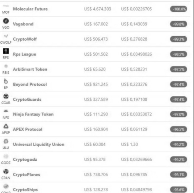Click the CryptoWolf CWOLF logo icon
The height and width of the screenshot is (193, 194).
[6, 36]
